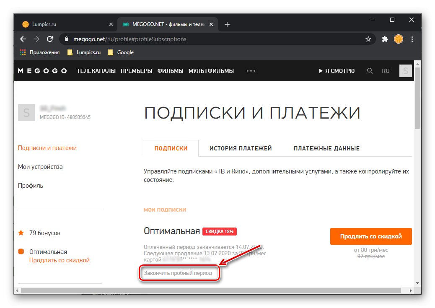This screenshot has height=308, width=435.
Task: Expand the three-dot more menu in header
Action: click(251, 71)
